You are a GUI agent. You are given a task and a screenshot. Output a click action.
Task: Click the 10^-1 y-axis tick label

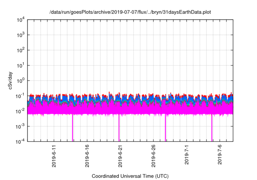click(x=20, y=96)
